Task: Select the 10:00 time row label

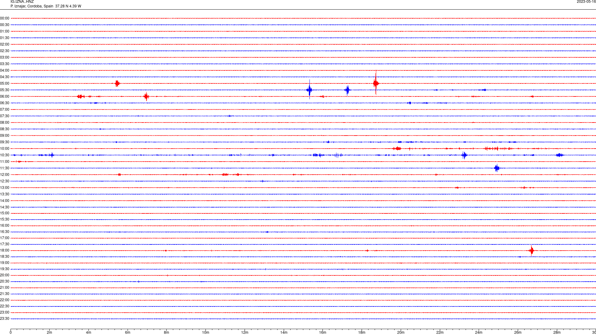Action: (x=5, y=149)
